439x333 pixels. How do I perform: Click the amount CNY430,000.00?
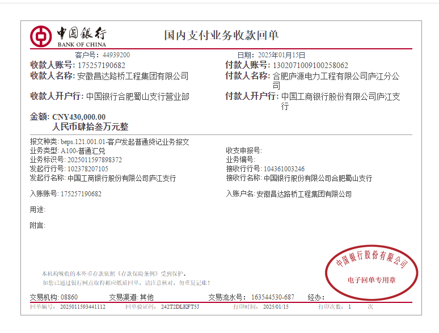tap(79, 117)
